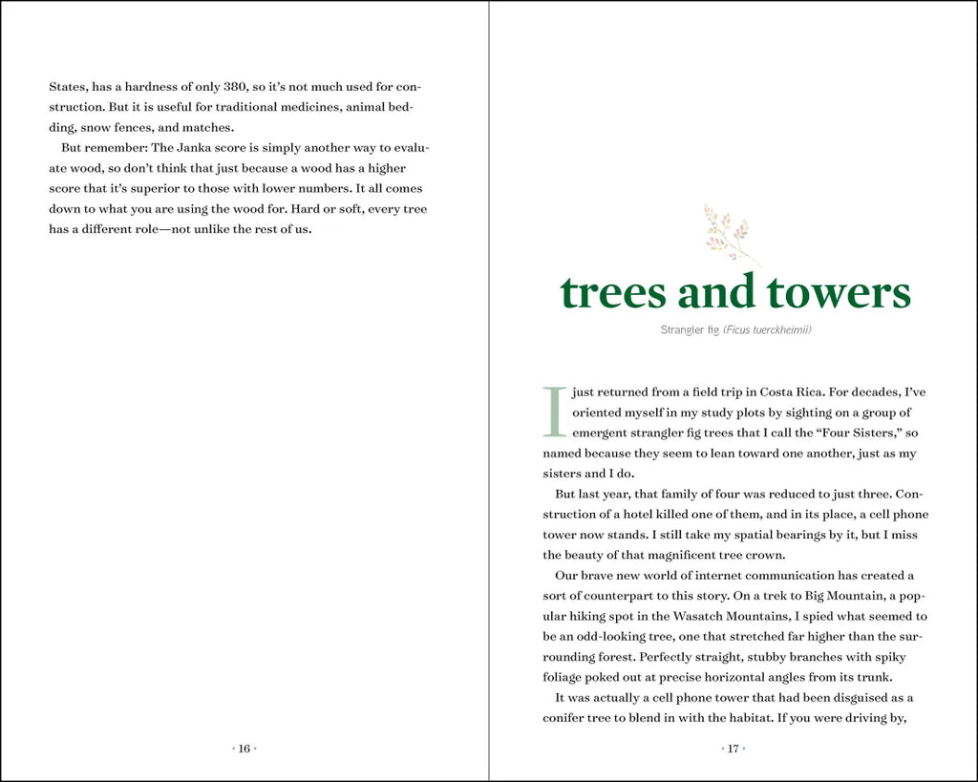This screenshot has height=782, width=978.
Task: Click the paragraph starting "Our brave new world"
Action: pyautogui.click(x=734, y=626)
